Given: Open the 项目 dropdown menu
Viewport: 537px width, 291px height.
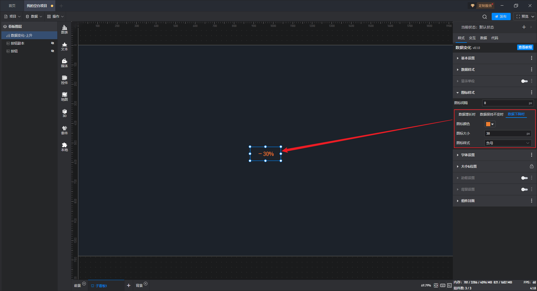Looking at the screenshot, I should (x=13, y=17).
